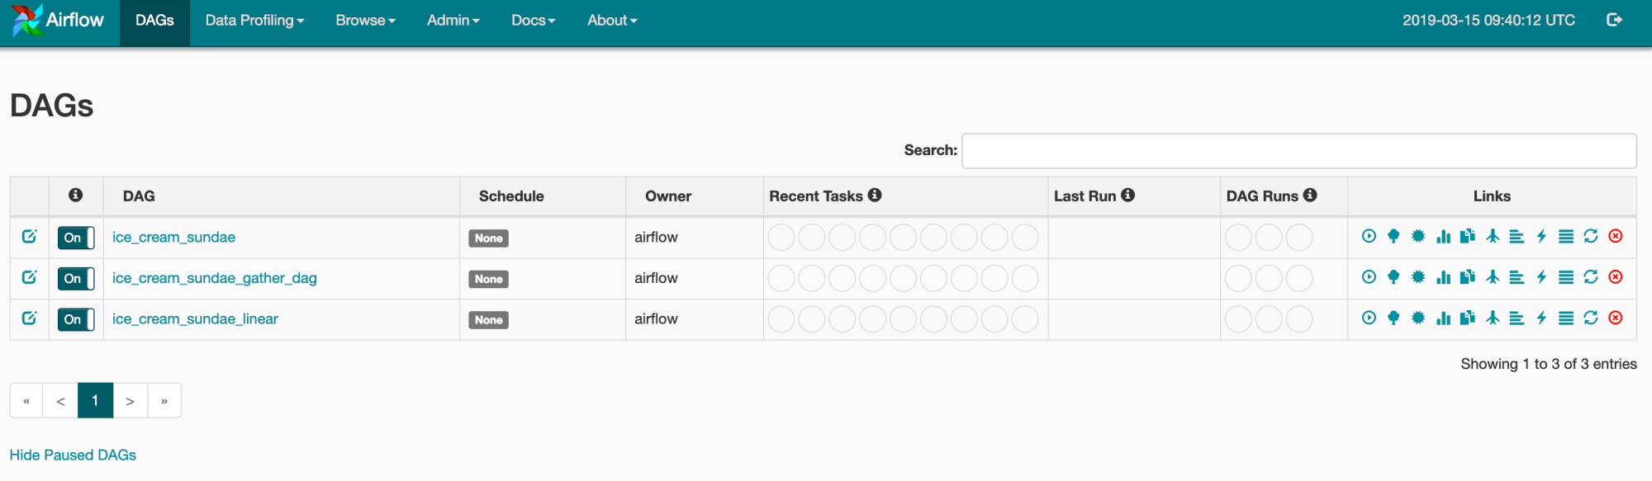Open the ice_cream_sundae_linear DAG link
This screenshot has width=1652, height=481.
coord(195,319)
